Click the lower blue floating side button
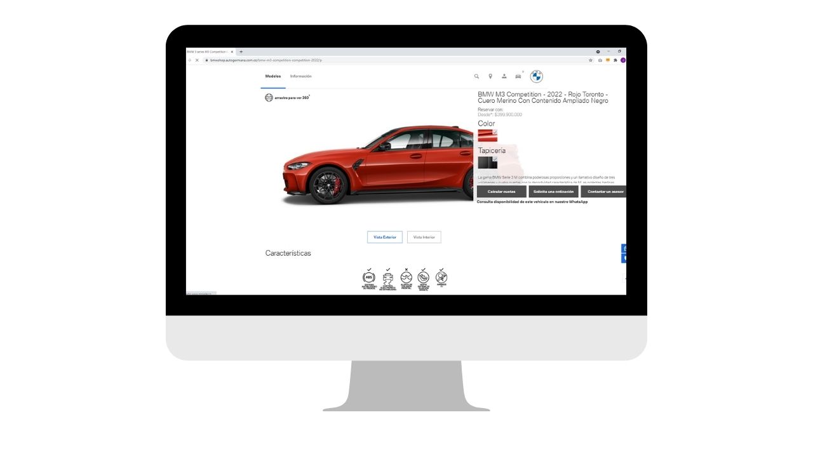813x457 pixels. click(x=624, y=258)
